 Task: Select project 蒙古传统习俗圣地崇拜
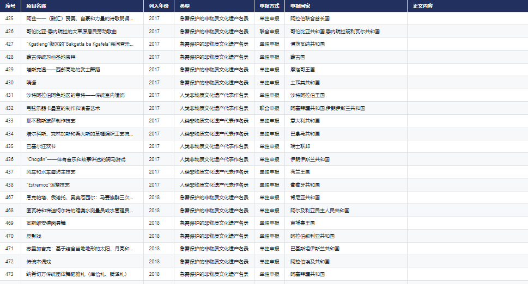point(51,57)
